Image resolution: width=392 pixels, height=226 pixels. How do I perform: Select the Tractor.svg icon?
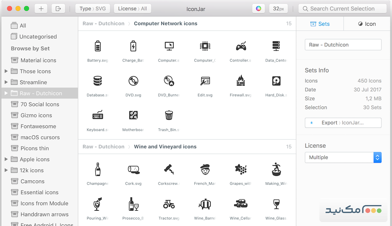click(x=169, y=205)
